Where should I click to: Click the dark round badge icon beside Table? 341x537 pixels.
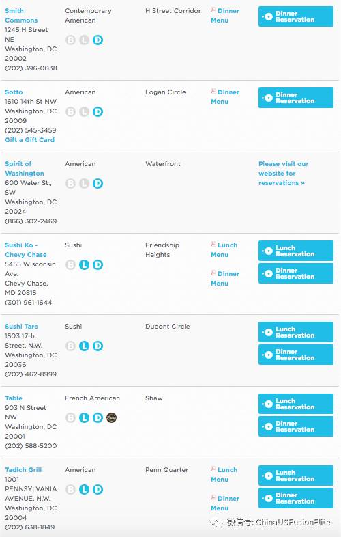click(111, 417)
